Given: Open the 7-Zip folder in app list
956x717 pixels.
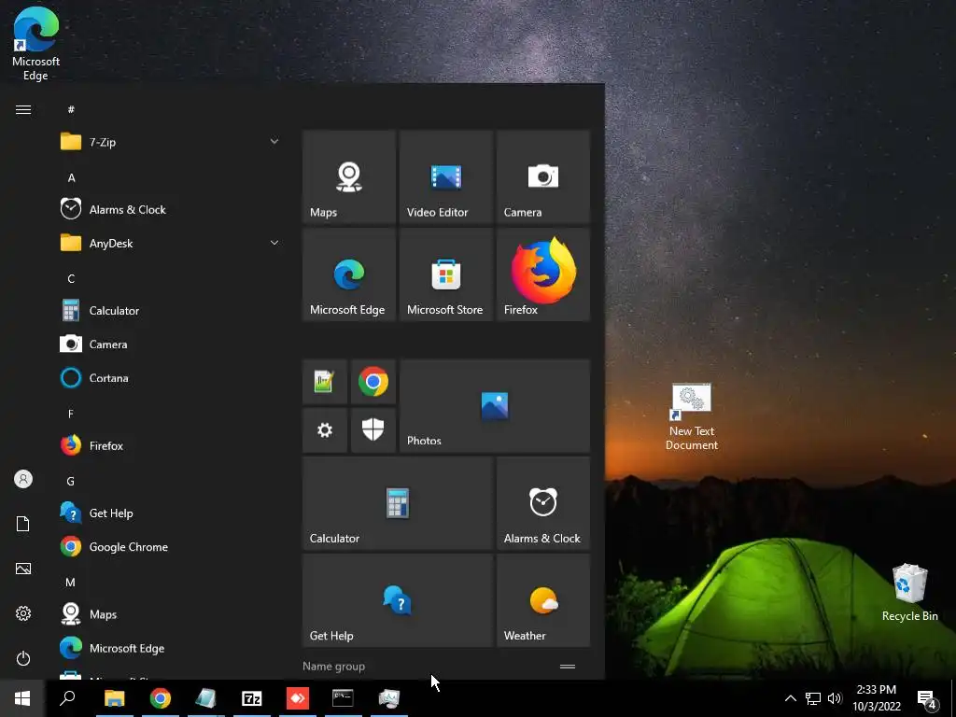Looking at the screenshot, I should point(171,142).
